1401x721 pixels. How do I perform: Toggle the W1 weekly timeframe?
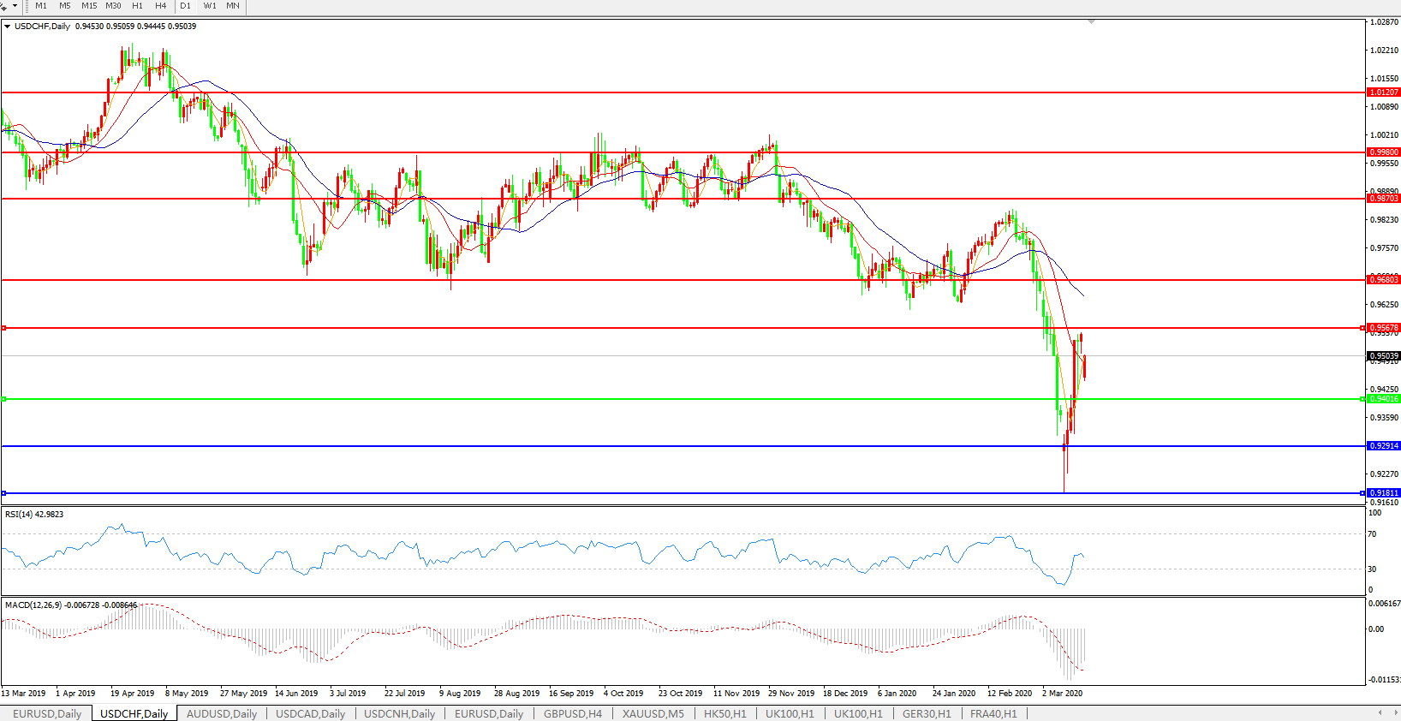[210, 6]
